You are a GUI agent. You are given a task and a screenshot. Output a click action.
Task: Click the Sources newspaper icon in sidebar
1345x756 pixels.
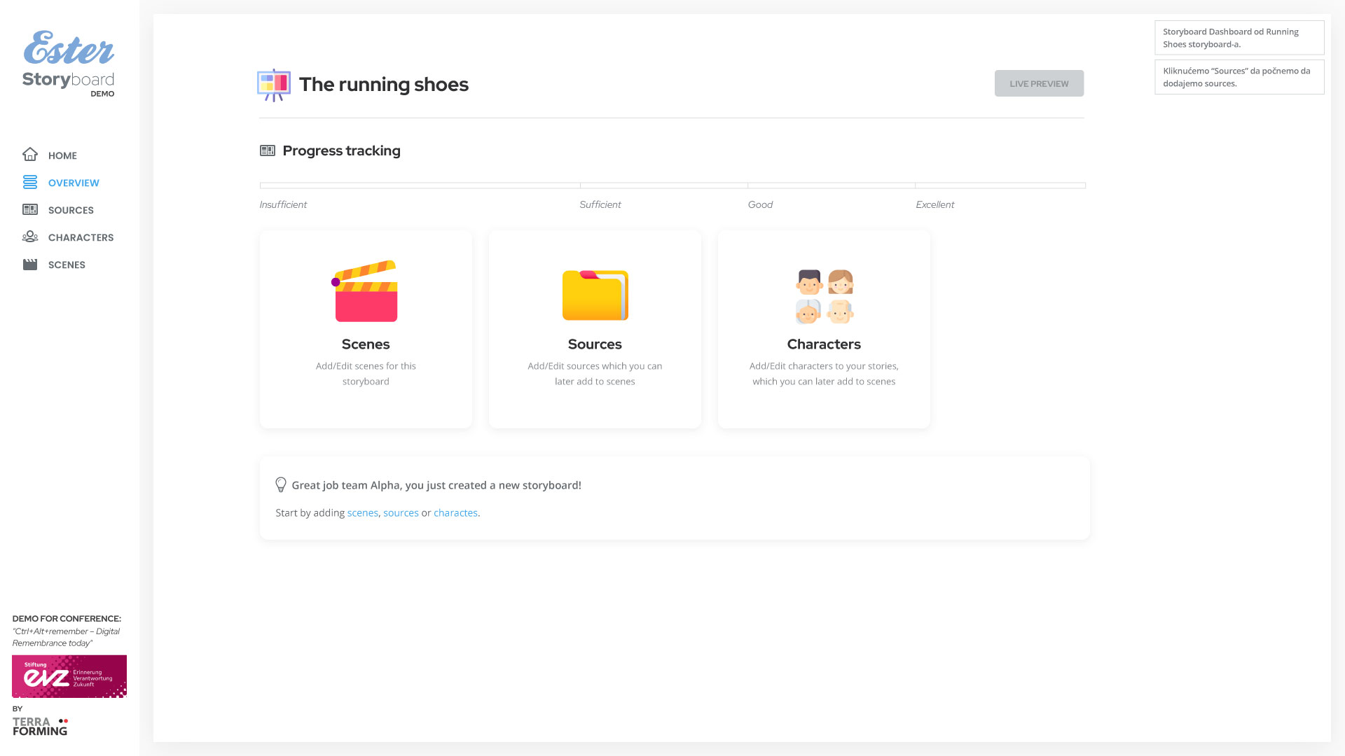tap(30, 210)
